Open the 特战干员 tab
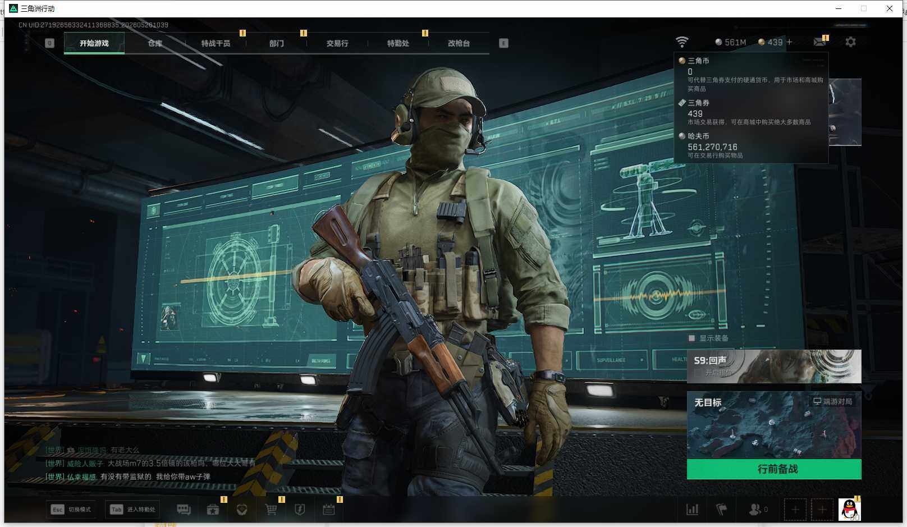 pyautogui.click(x=216, y=43)
